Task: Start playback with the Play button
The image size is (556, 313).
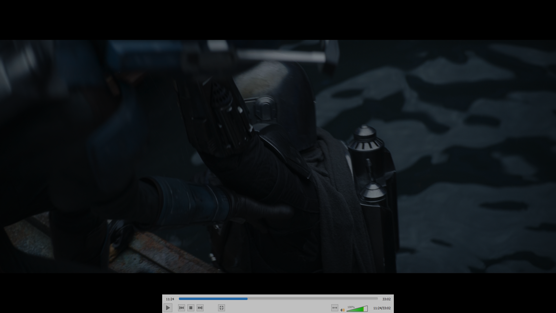Action: [168, 308]
